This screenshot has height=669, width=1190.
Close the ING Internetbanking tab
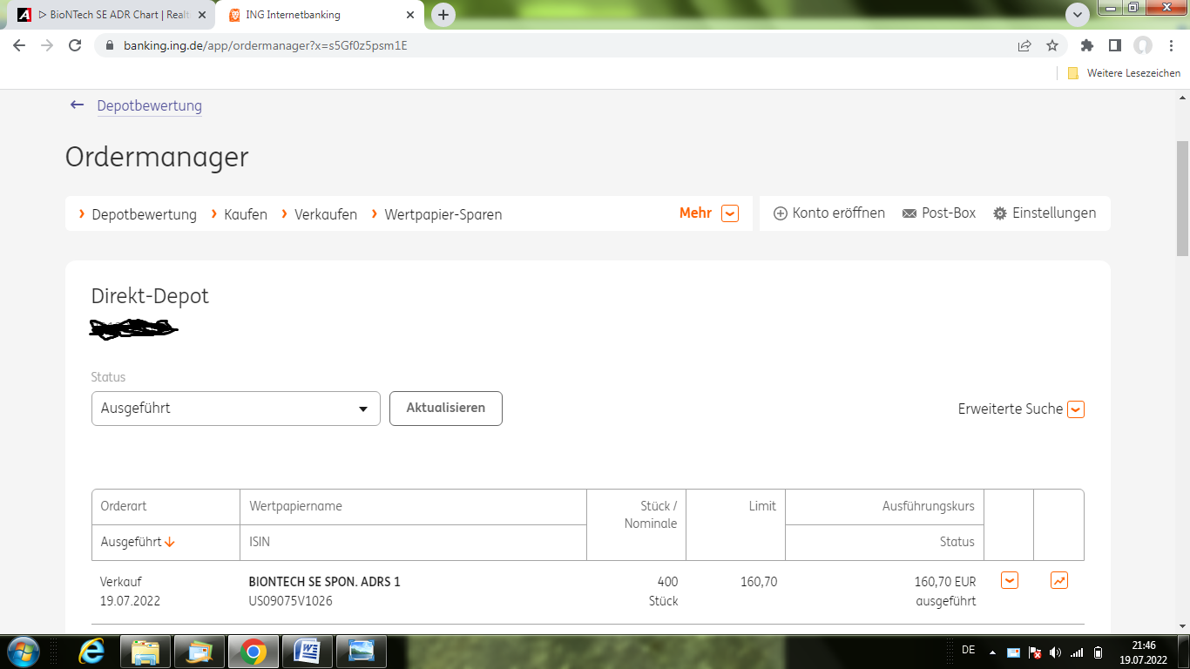point(410,15)
